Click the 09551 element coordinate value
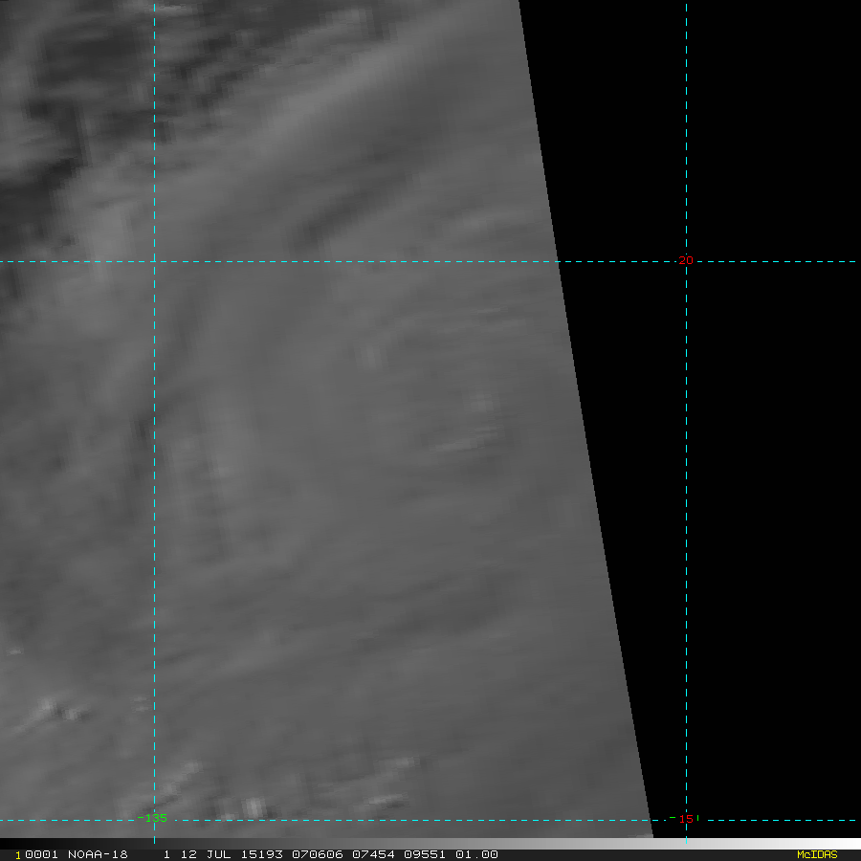861x861 pixels. point(421,854)
